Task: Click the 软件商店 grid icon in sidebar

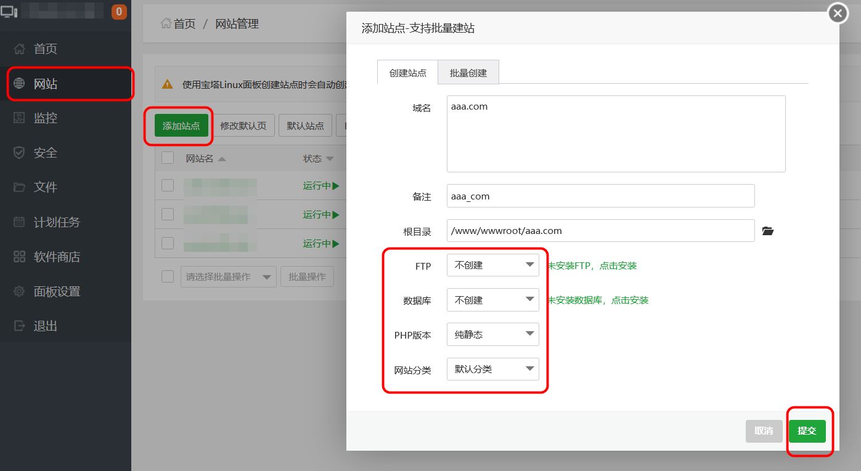Action: [19, 257]
